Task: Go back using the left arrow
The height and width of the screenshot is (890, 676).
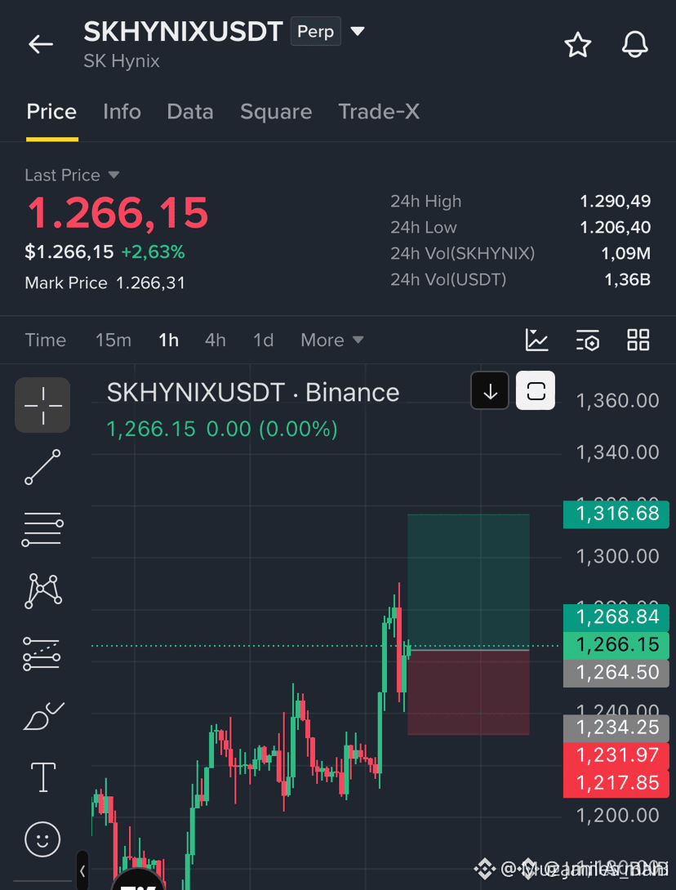Action: [x=41, y=44]
